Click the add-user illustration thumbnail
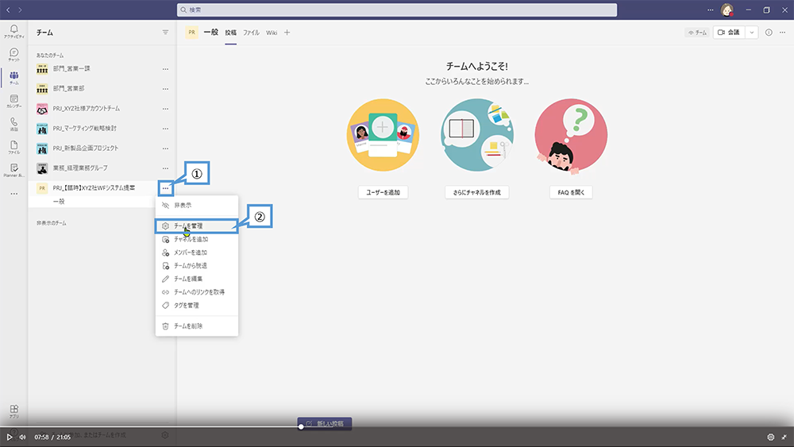 click(383, 135)
